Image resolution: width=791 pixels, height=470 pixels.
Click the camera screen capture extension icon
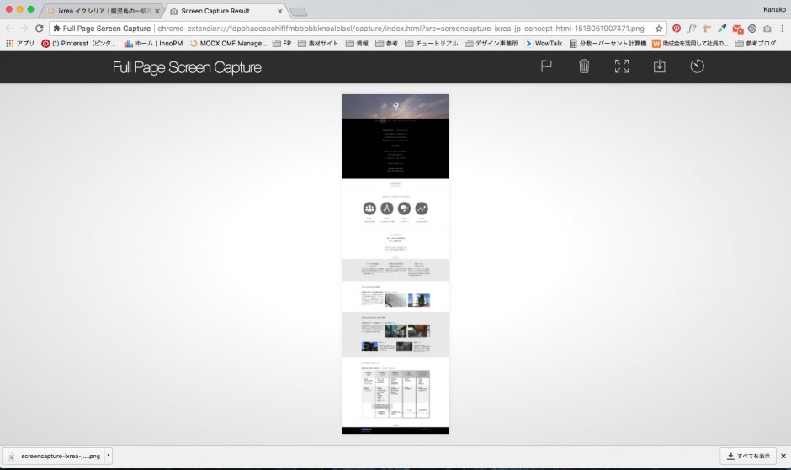tap(767, 28)
